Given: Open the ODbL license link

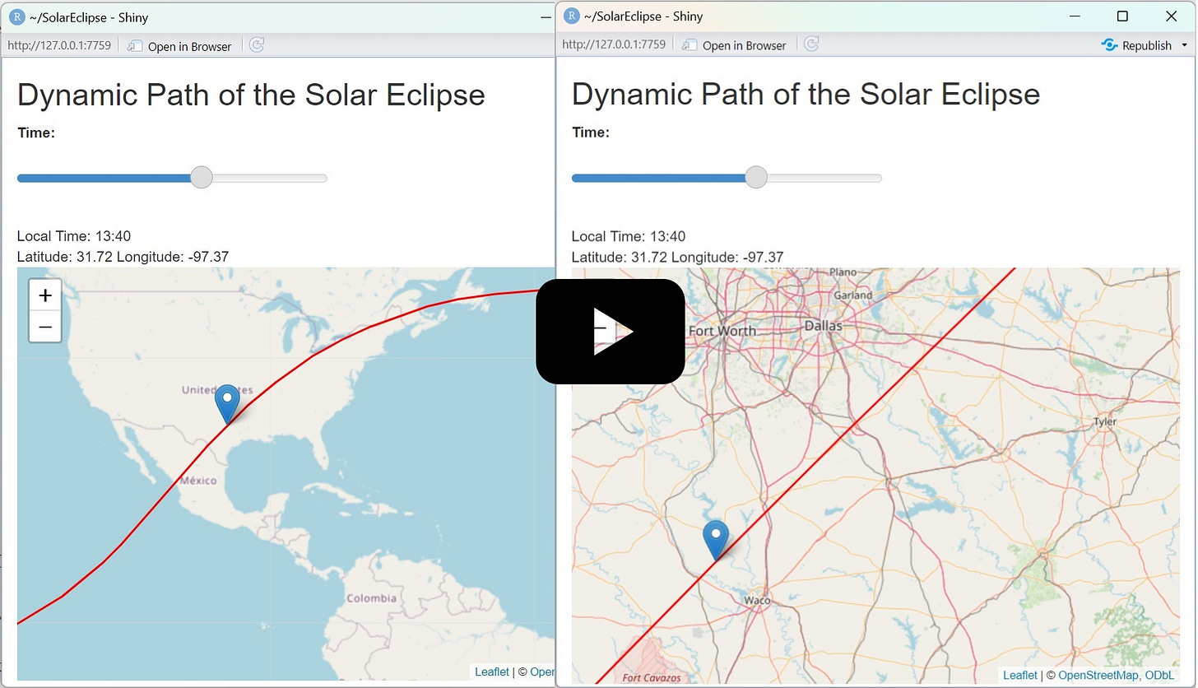Looking at the screenshot, I should coord(1160,676).
